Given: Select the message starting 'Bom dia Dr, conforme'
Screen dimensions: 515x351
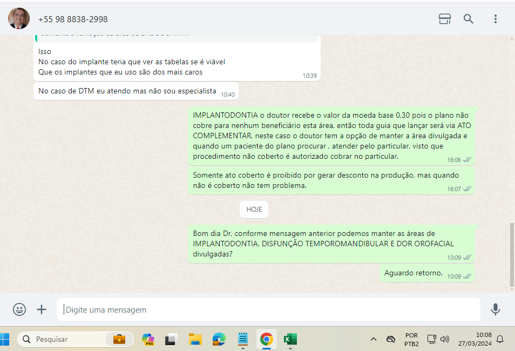Looking at the screenshot, I should [x=331, y=244].
